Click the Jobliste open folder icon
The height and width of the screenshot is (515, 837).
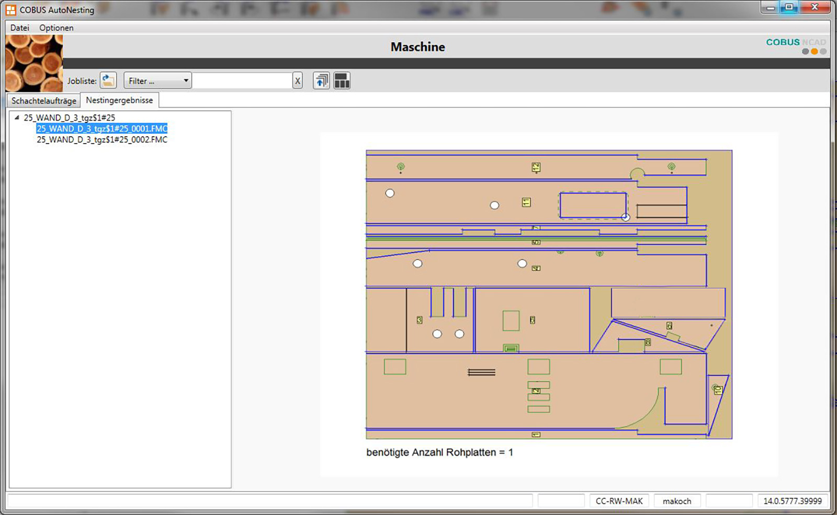[x=108, y=80]
